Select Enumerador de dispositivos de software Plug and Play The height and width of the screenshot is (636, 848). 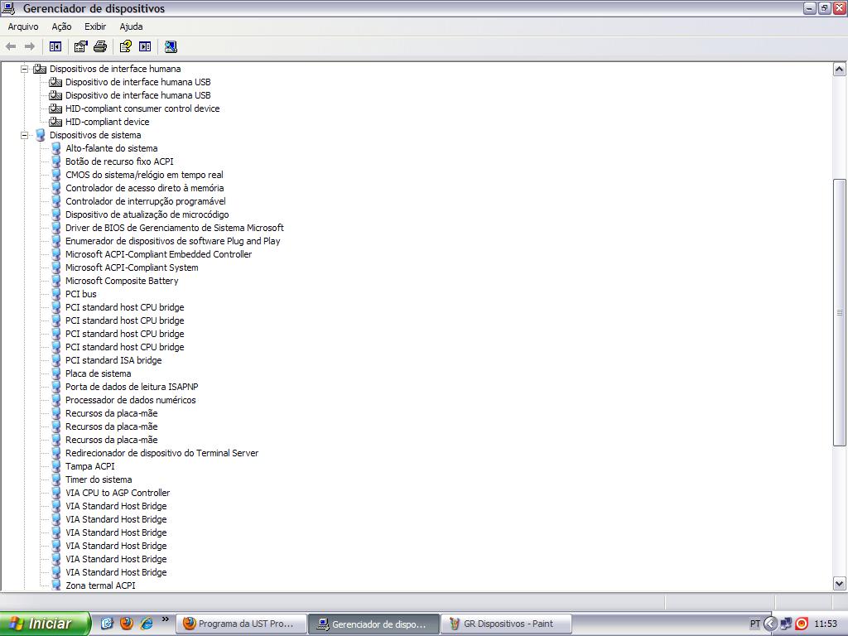coord(173,241)
